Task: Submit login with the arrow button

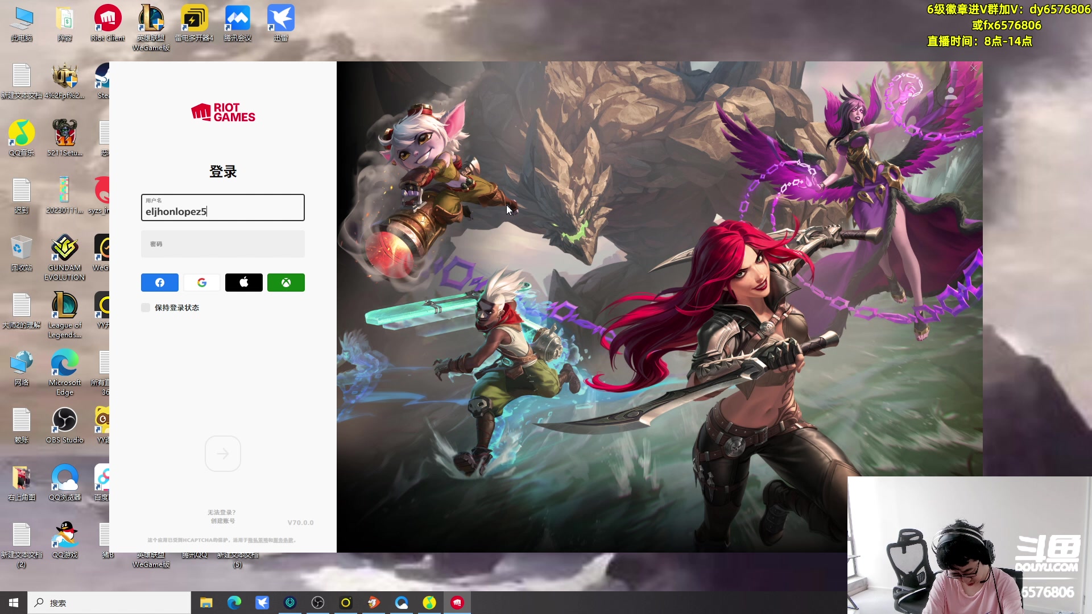Action: (x=223, y=454)
